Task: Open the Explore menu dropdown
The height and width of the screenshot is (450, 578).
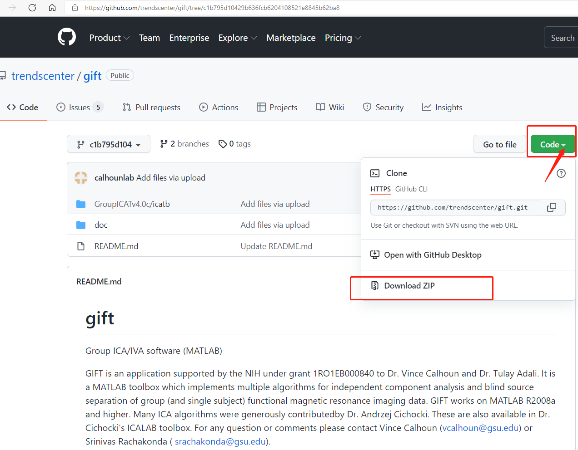Action: coord(237,38)
